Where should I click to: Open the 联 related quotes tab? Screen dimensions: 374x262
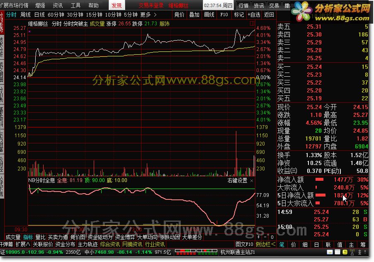click(328, 245)
